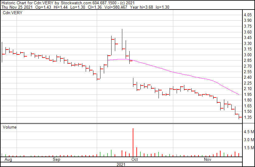Click 'Op=1.43' in the header
This screenshot has height=167, width=255.
43,7
